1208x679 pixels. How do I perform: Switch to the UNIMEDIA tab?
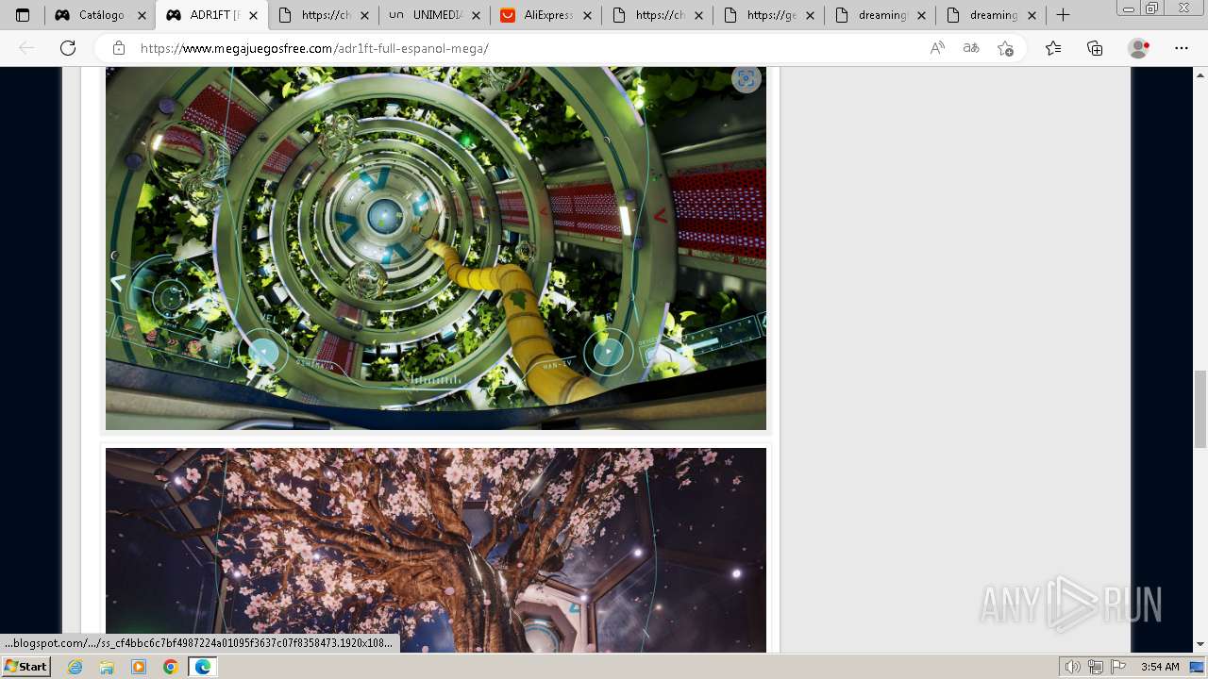(435, 15)
